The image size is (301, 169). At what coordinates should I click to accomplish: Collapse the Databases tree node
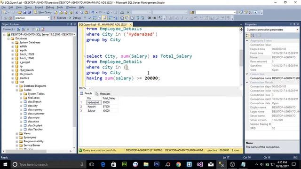pos(8,38)
